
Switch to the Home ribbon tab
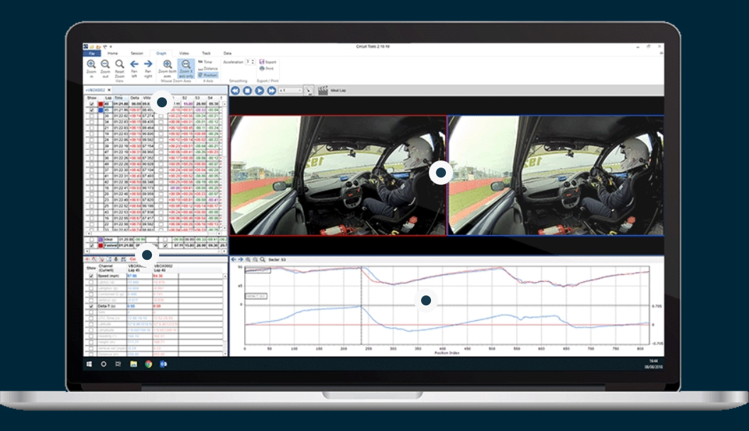tap(113, 53)
